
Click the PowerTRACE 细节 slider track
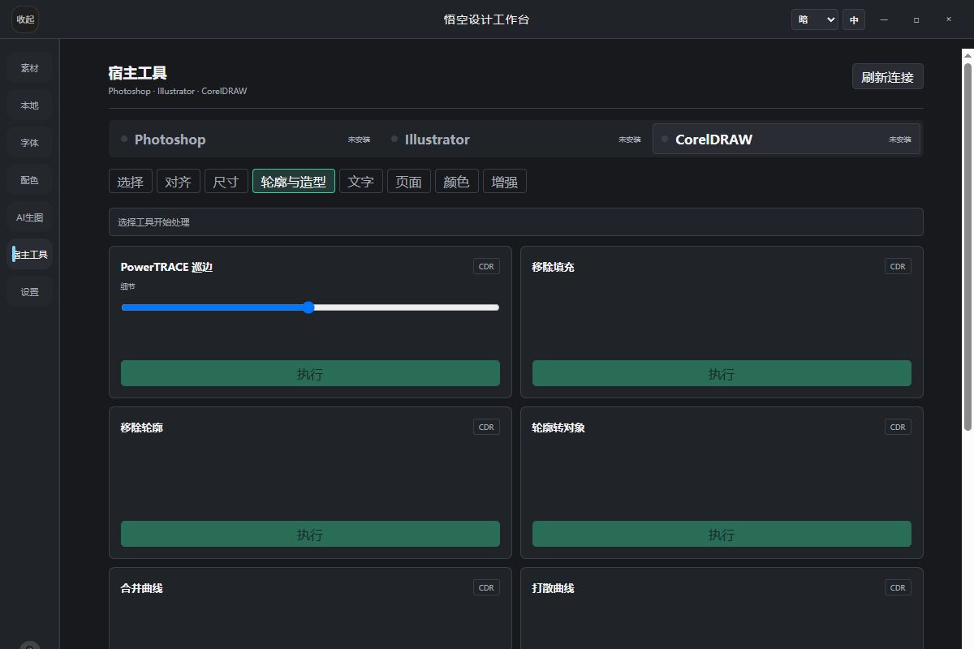(310, 307)
